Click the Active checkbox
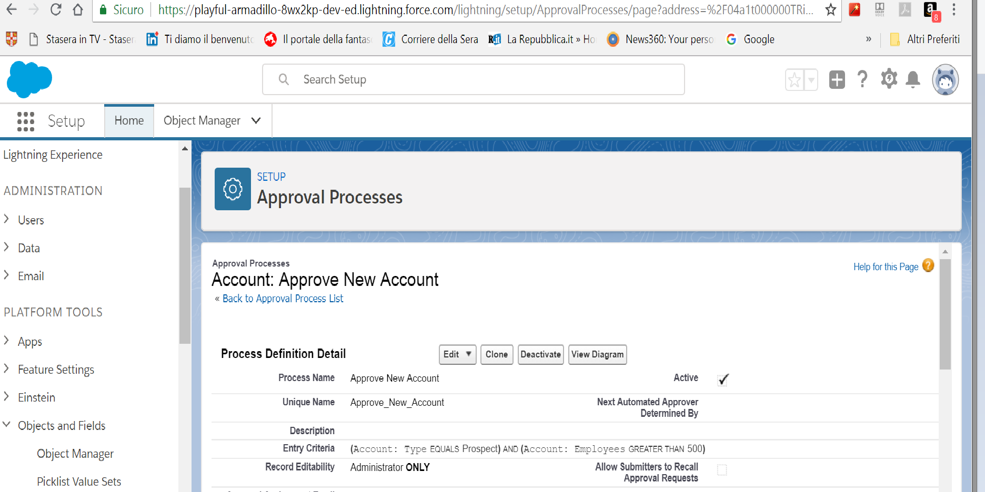985x492 pixels. click(x=723, y=380)
